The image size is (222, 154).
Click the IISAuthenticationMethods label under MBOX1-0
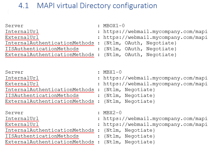coord(42,49)
